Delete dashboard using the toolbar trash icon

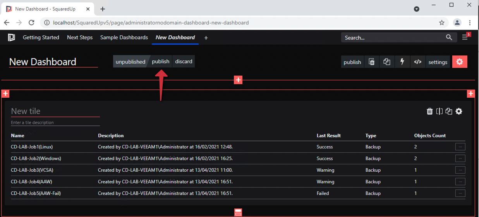click(x=372, y=62)
